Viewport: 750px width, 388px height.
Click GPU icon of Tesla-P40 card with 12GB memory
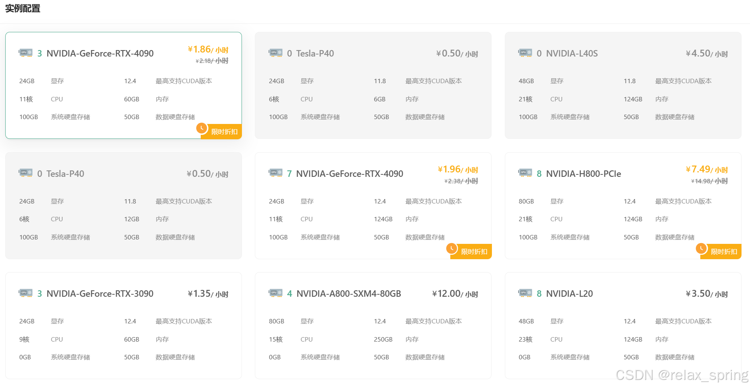click(26, 173)
